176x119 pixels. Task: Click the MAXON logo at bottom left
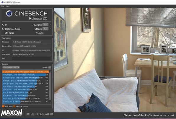[12, 113]
